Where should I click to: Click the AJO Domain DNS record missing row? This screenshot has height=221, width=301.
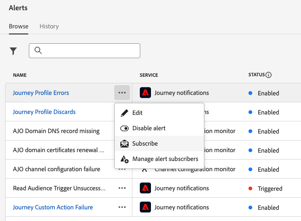(56, 131)
